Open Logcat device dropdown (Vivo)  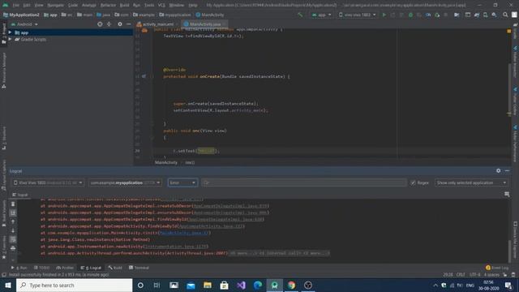49,182
